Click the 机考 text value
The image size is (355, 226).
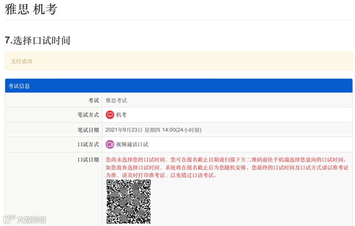[121, 115]
